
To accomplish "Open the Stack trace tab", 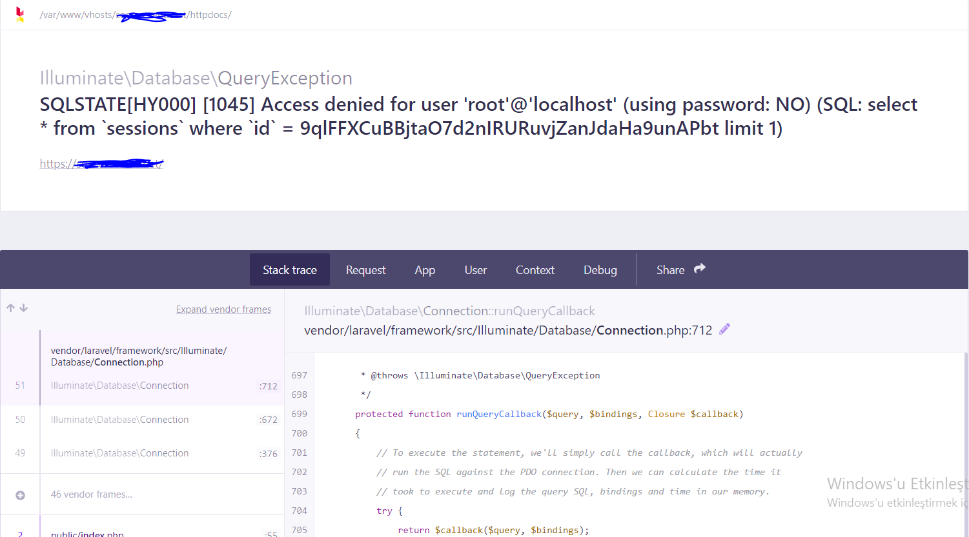I will click(290, 269).
